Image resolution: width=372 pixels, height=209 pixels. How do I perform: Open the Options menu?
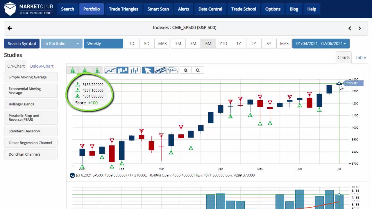[273, 9]
